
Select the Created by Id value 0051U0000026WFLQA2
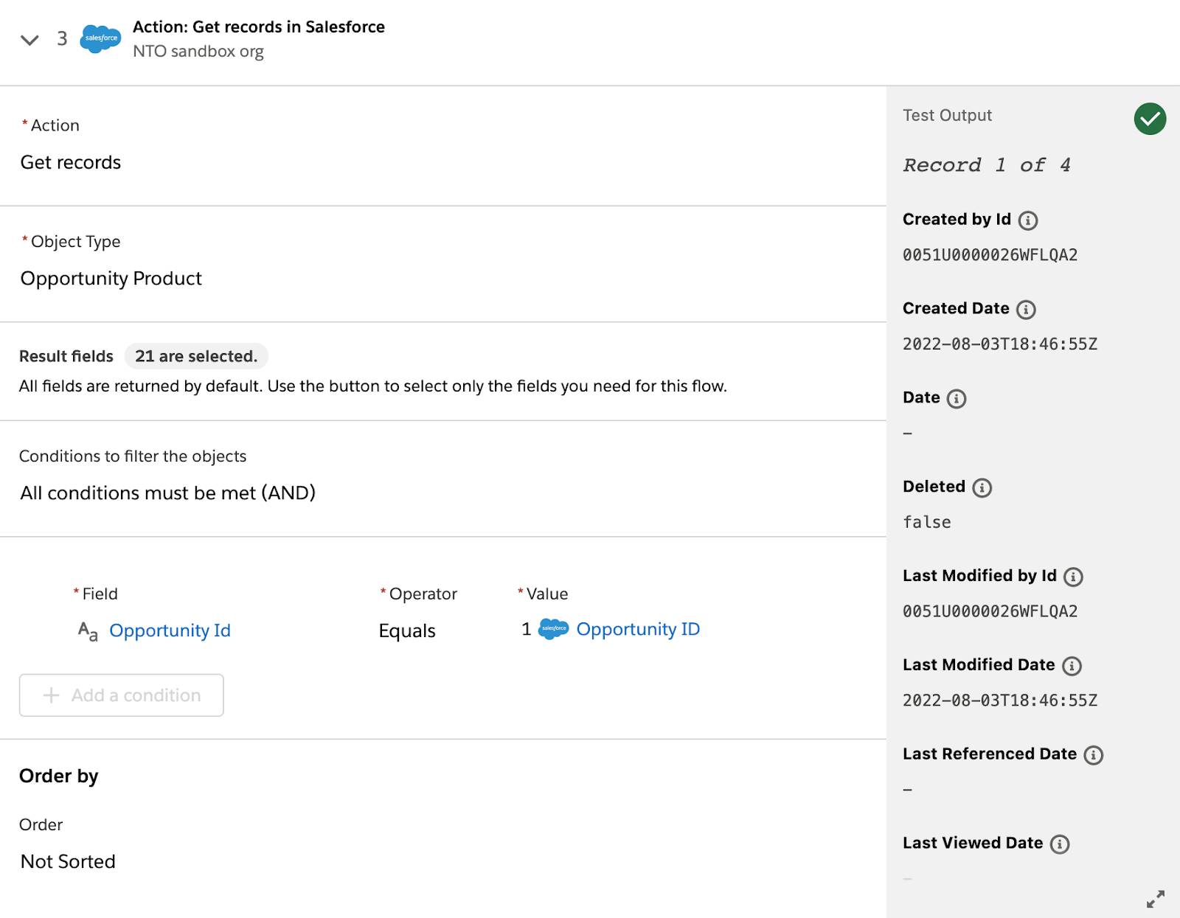(x=990, y=255)
